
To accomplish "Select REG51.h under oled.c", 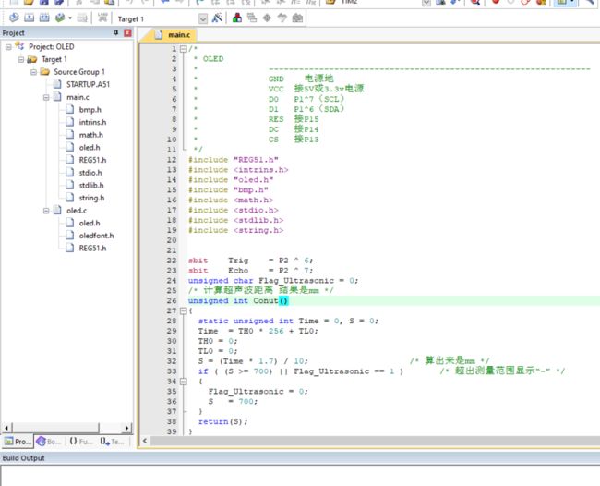I will pos(92,249).
